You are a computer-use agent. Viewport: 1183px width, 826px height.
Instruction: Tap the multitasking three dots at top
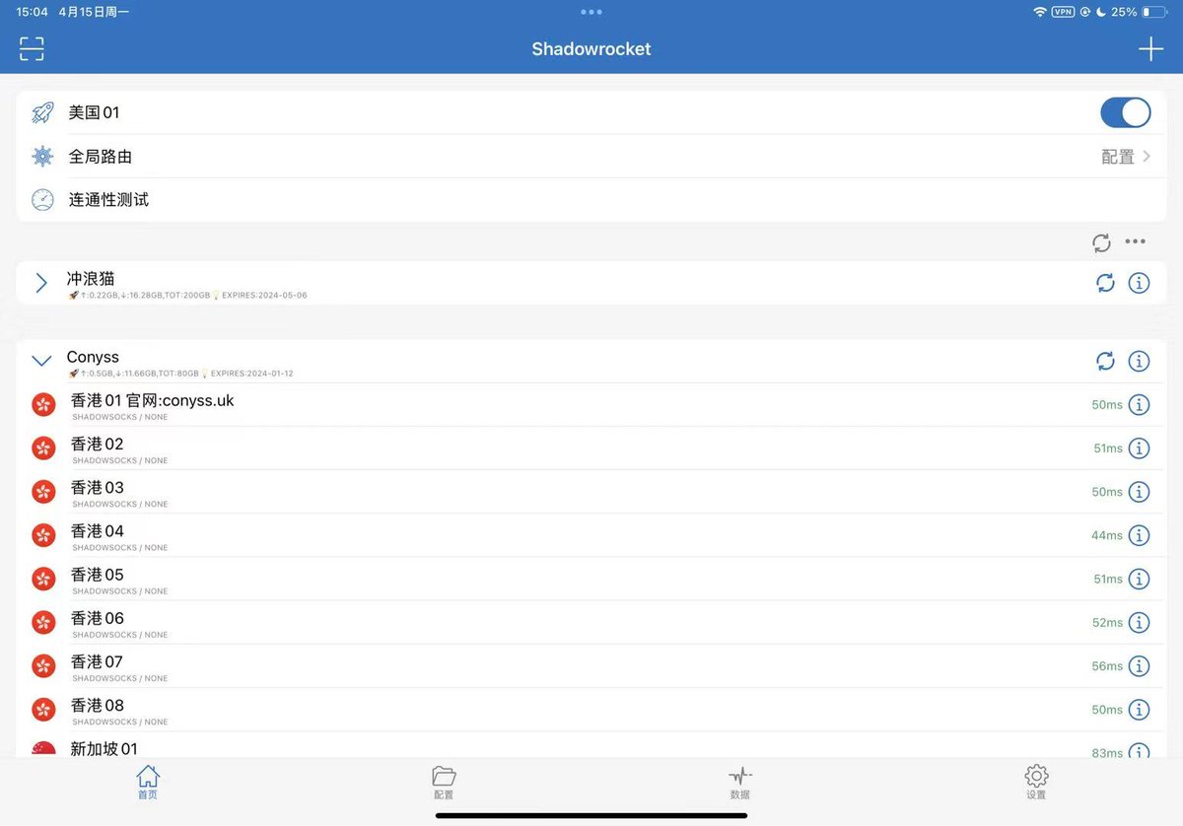click(591, 12)
